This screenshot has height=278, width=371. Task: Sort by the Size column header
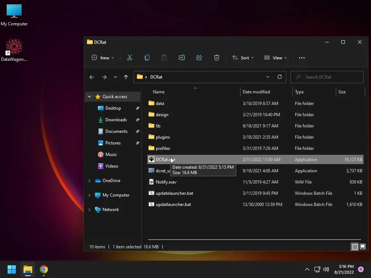click(x=350, y=92)
